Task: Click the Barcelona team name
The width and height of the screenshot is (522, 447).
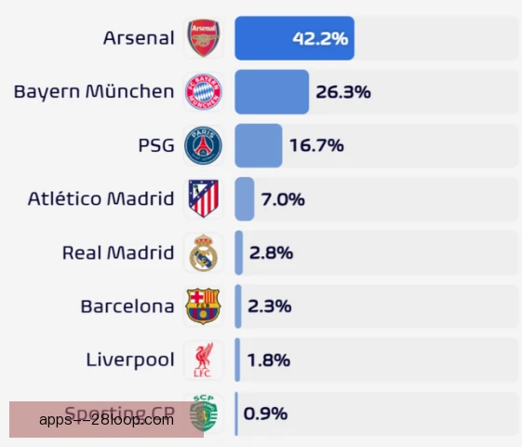Action: point(127,306)
